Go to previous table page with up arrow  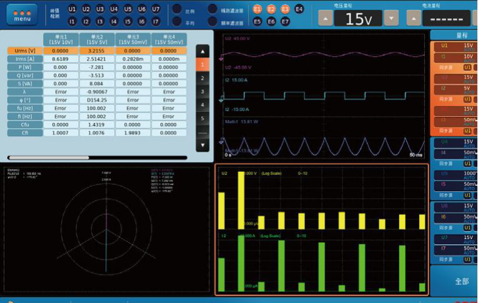(202, 51)
